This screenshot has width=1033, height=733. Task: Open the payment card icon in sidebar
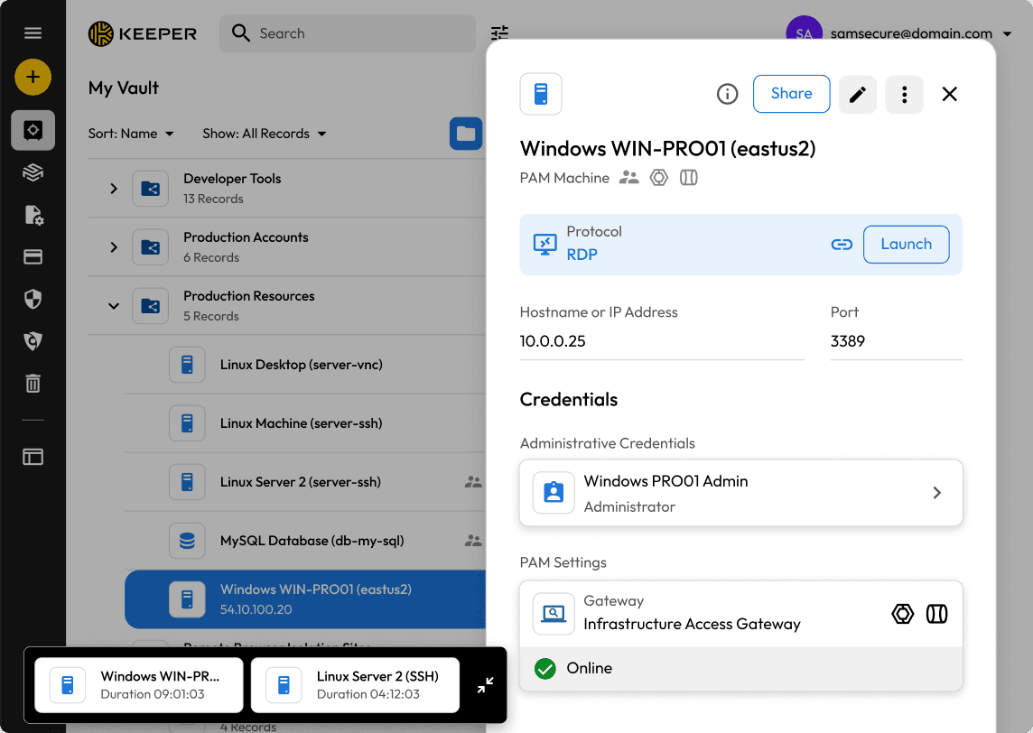pos(33,257)
